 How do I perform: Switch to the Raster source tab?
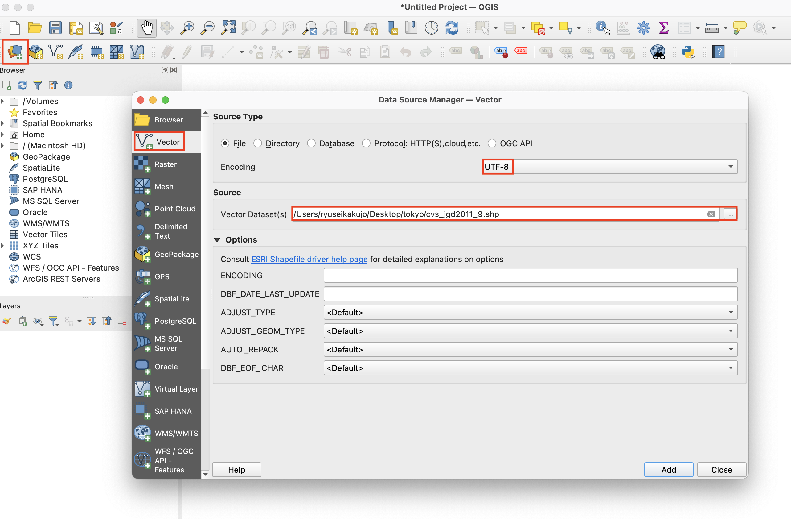[166, 164]
